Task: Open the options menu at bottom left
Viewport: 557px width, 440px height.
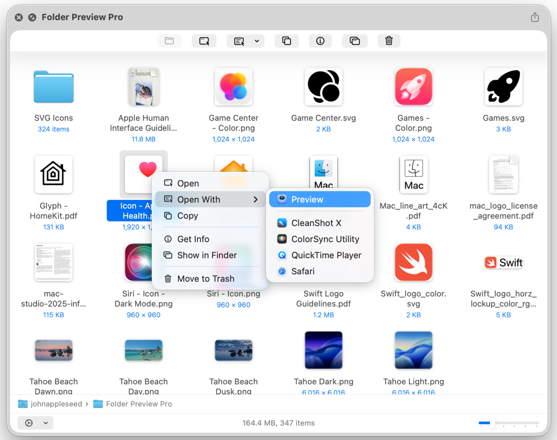Action: (x=36, y=423)
